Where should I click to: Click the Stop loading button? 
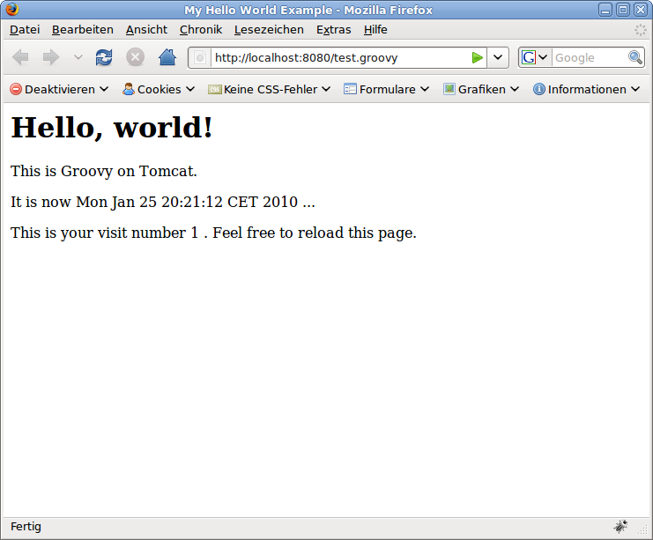point(136,57)
